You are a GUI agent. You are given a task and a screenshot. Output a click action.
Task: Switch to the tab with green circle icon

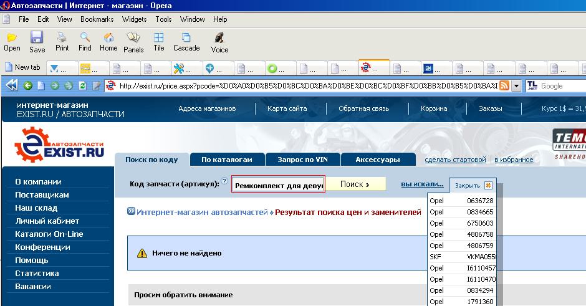coord(281,69)
